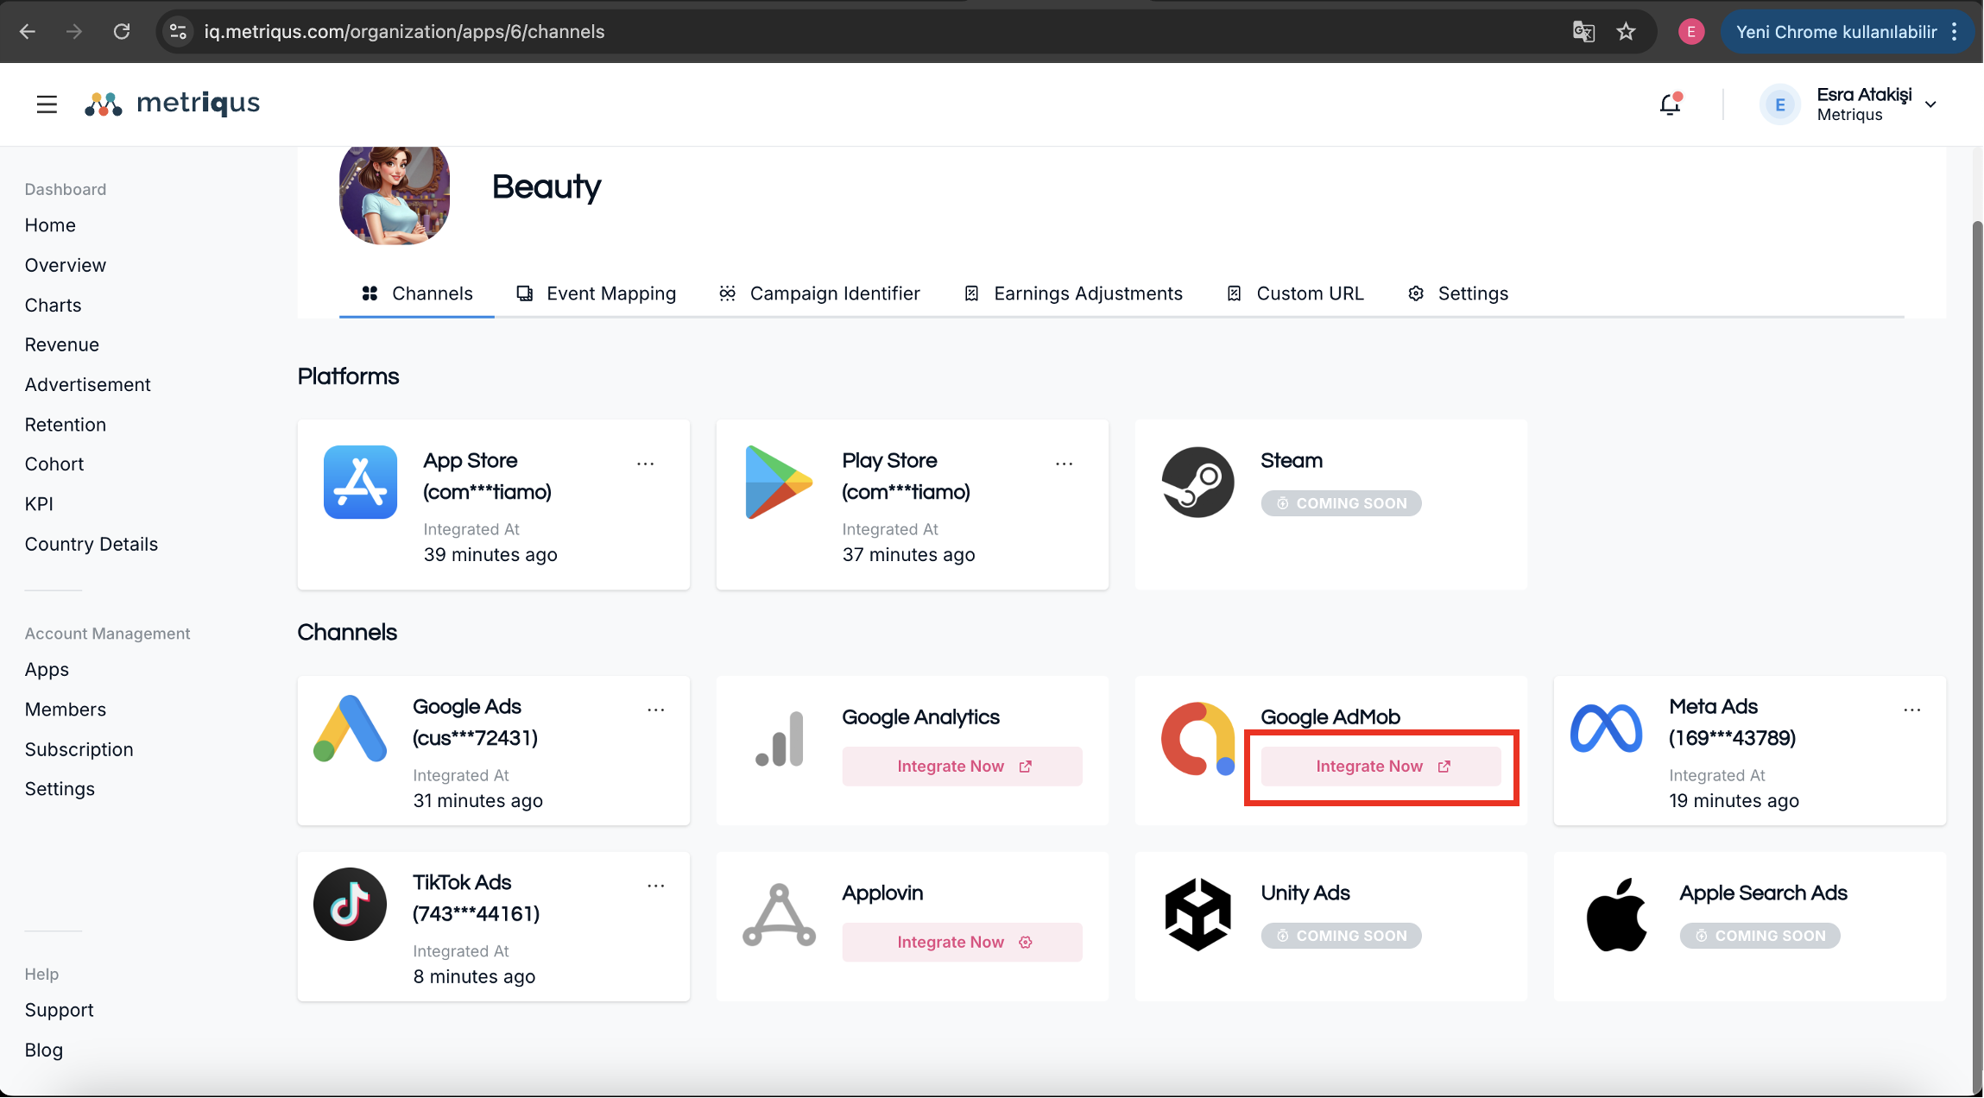The height and width of the screenshot is (1098, 1984).
Task: Click the App Store platform icon
Action: click(x=360, y=482)
